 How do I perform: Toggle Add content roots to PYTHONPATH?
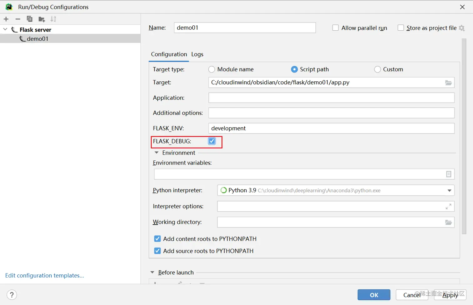tap(157, 239)
